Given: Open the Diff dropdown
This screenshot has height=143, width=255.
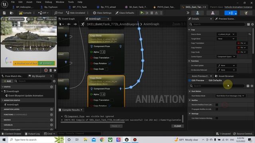Looking at the screenshot, I should (x=43, y=13).
